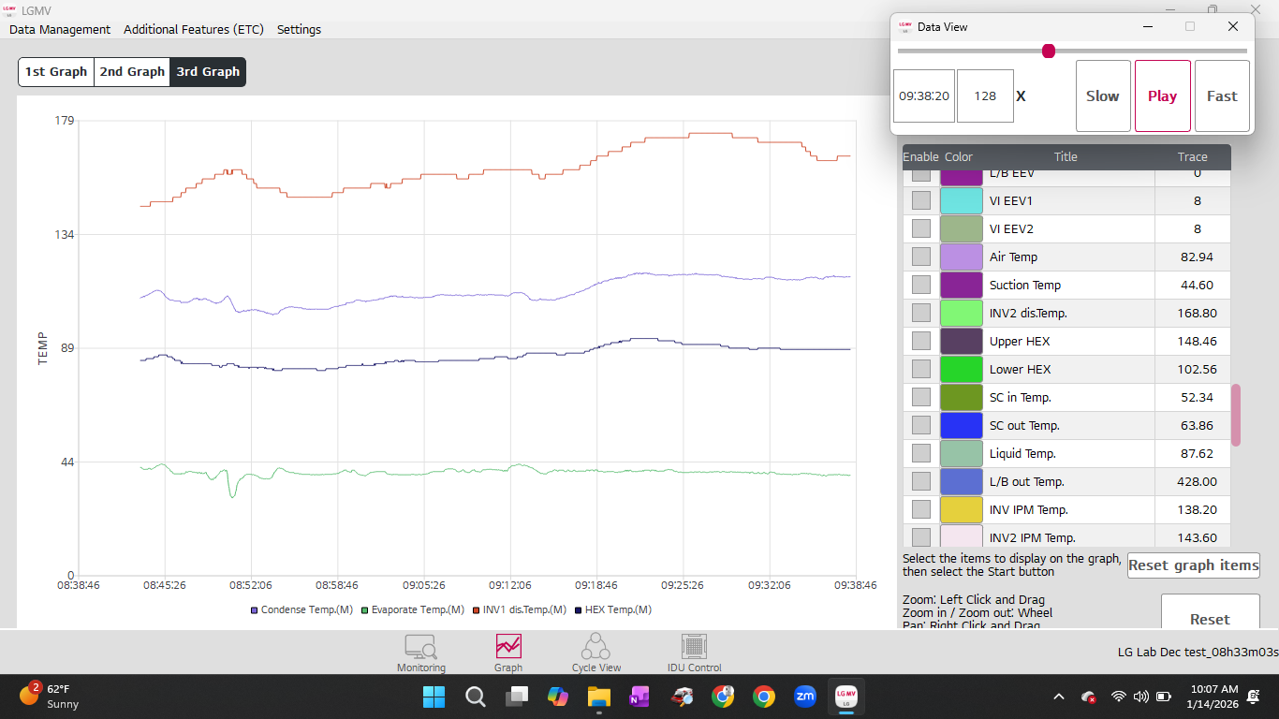Open the Cycle View icon

(596, 653)
